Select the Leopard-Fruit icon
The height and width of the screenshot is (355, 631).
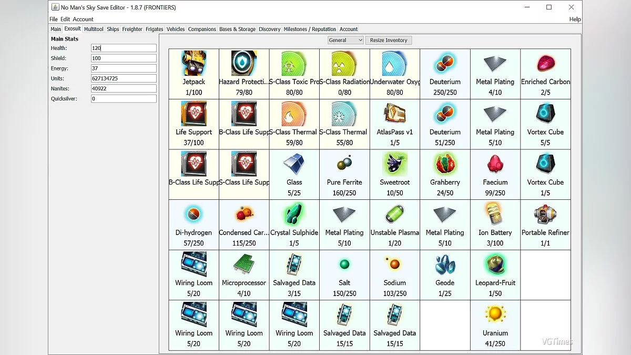tap(495, 265)
